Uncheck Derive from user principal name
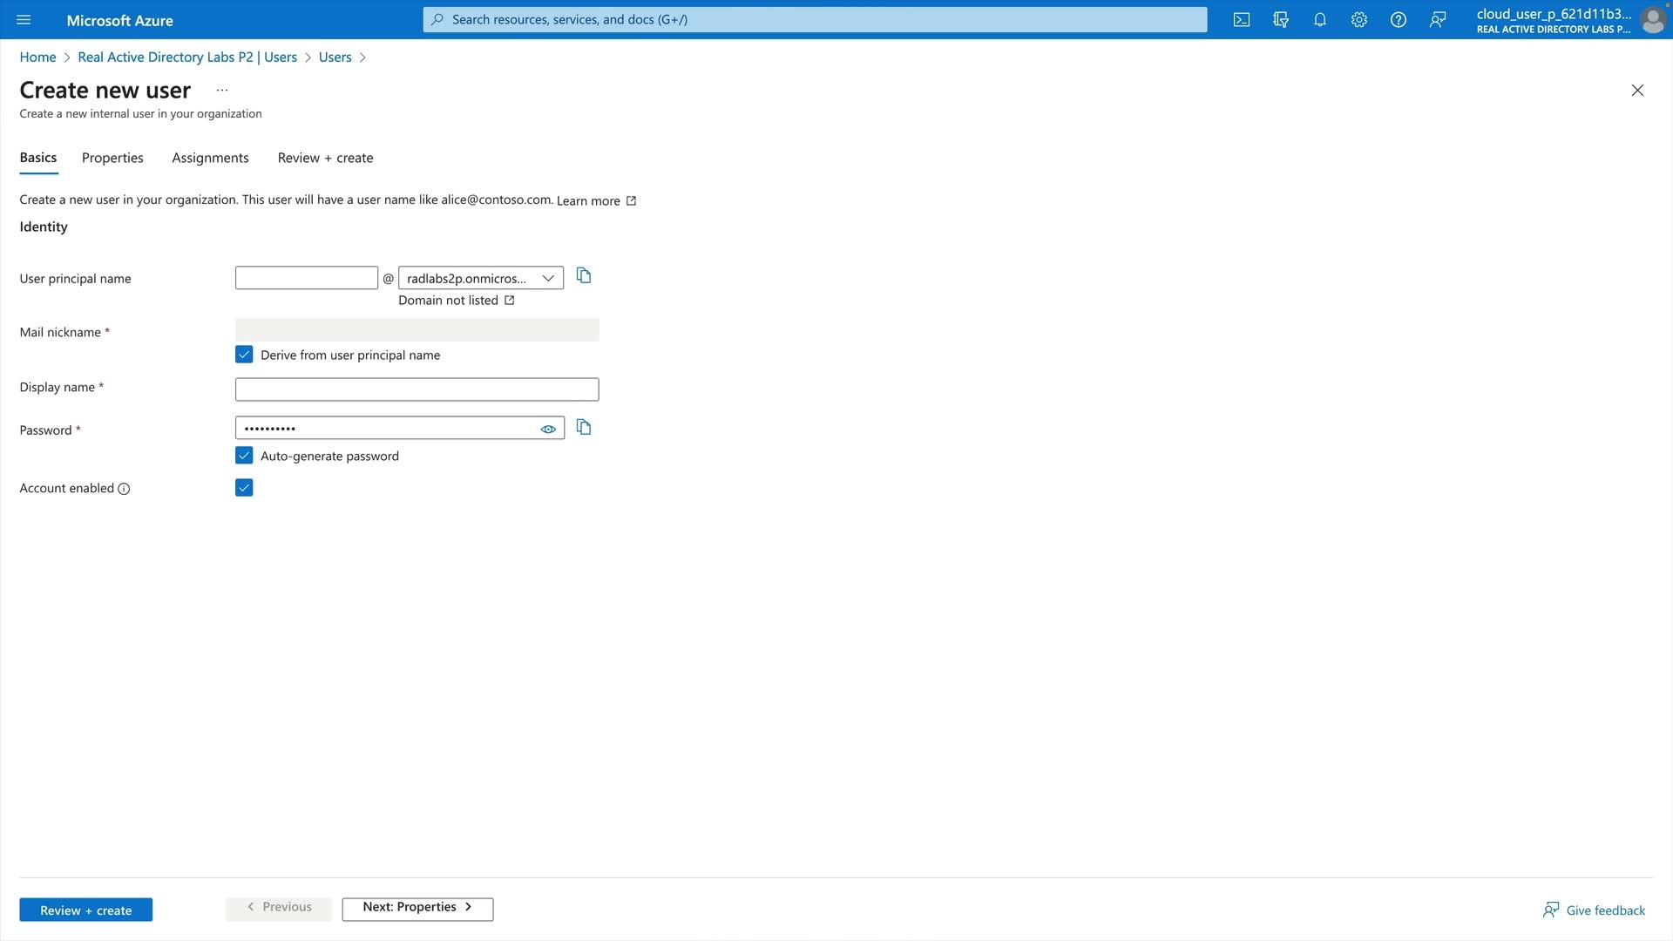This screenshot has width=1673, height=941. [x=244, y=355]
